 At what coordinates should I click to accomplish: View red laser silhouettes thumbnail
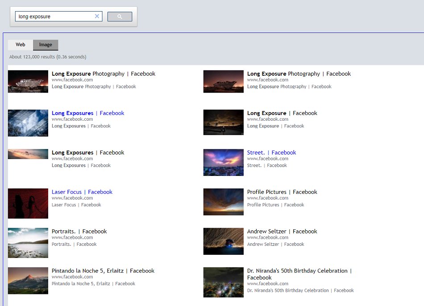tap(28, 204)
